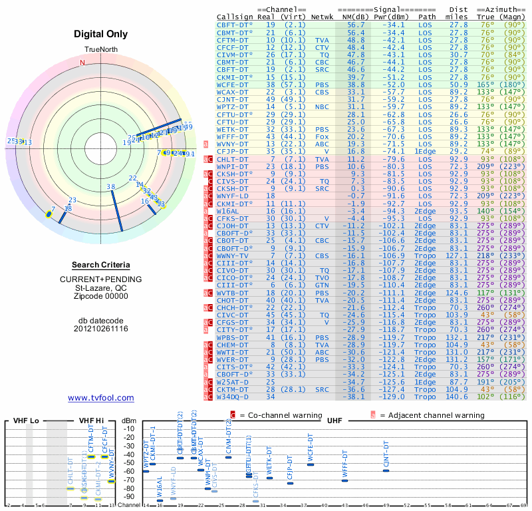Click the db datecode value 201210261116
Viewport: 532px width, 511px height.
[x=101, y=329]
